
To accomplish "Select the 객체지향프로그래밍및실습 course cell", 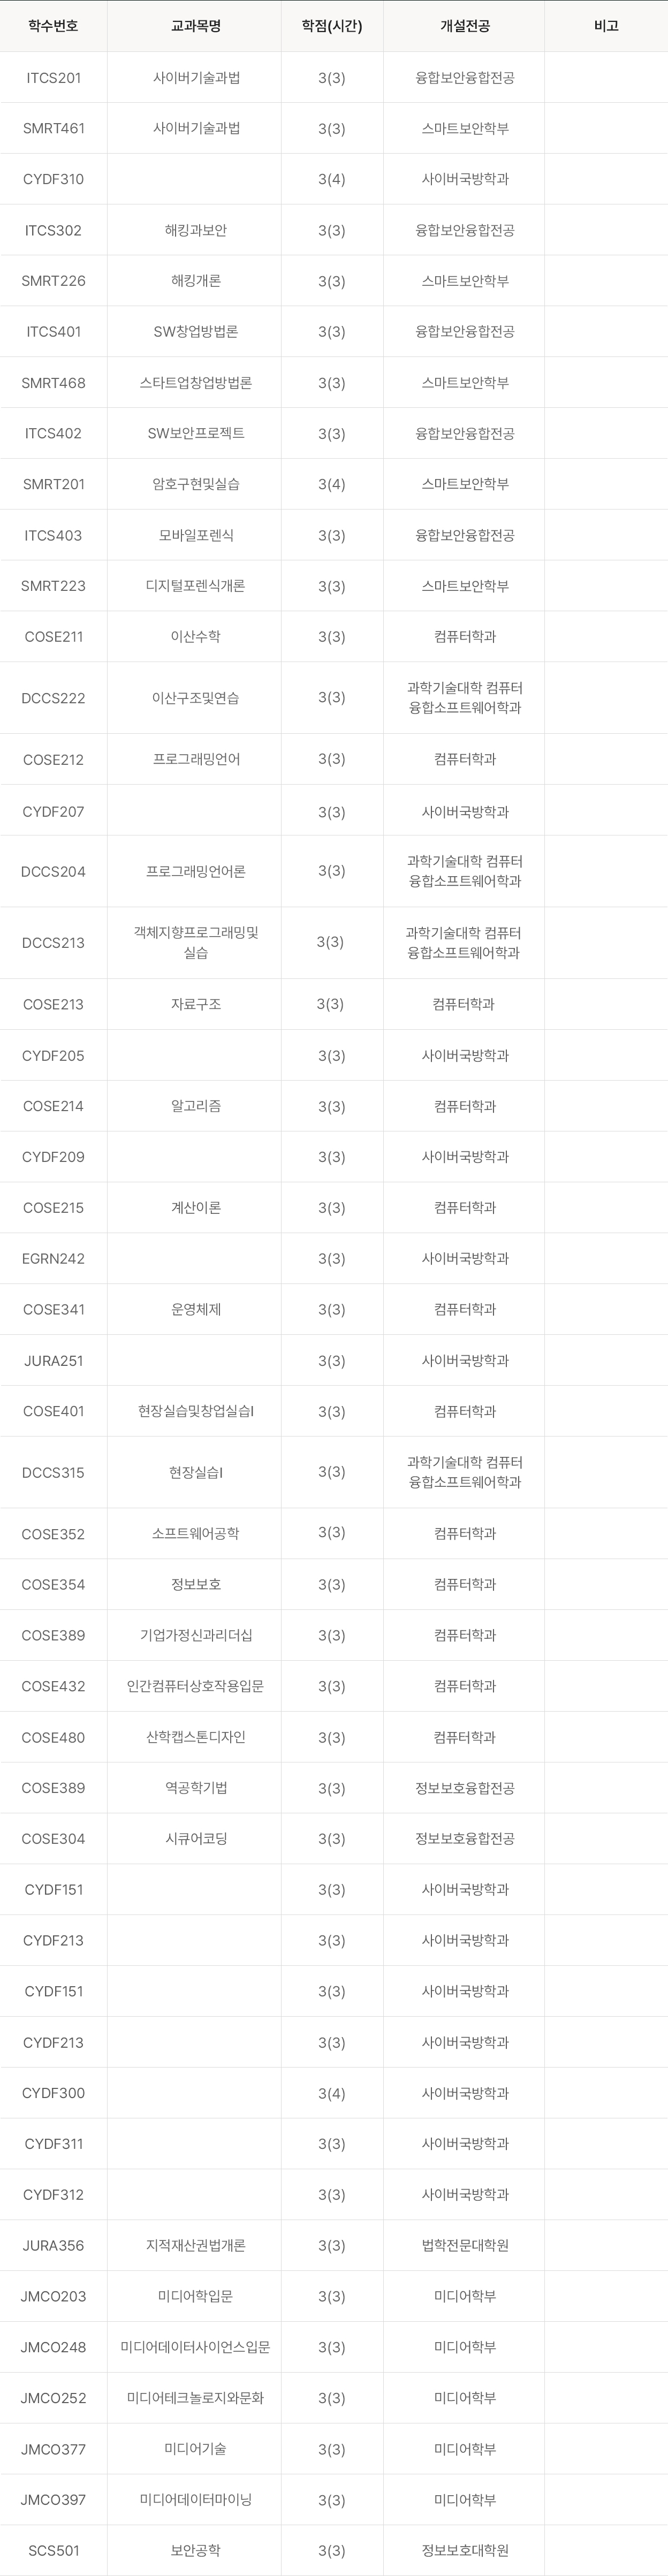I will (196, 942).
